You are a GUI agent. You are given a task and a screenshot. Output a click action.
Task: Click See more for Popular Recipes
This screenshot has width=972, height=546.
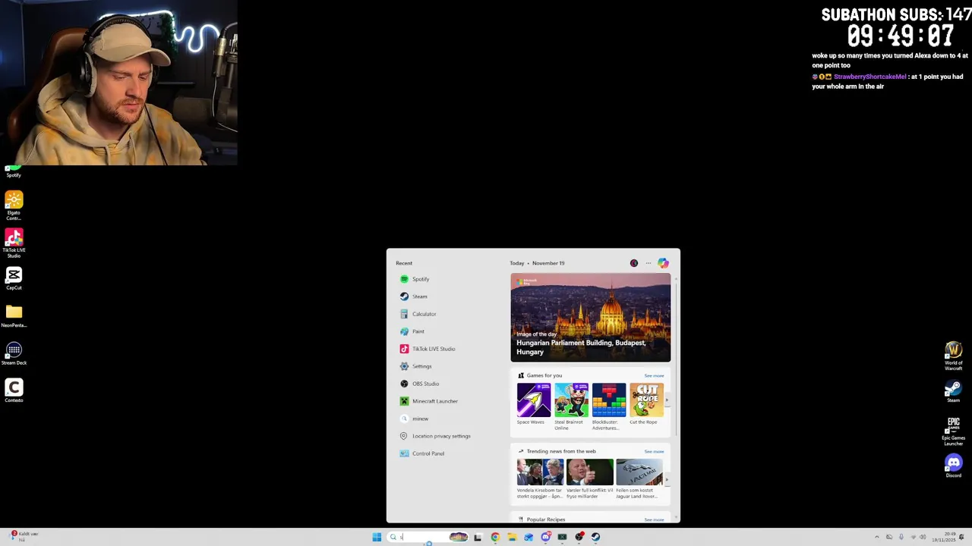pos(654,519)
